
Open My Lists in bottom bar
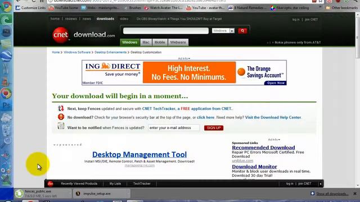pyautogui.click(x=115, y=183)
